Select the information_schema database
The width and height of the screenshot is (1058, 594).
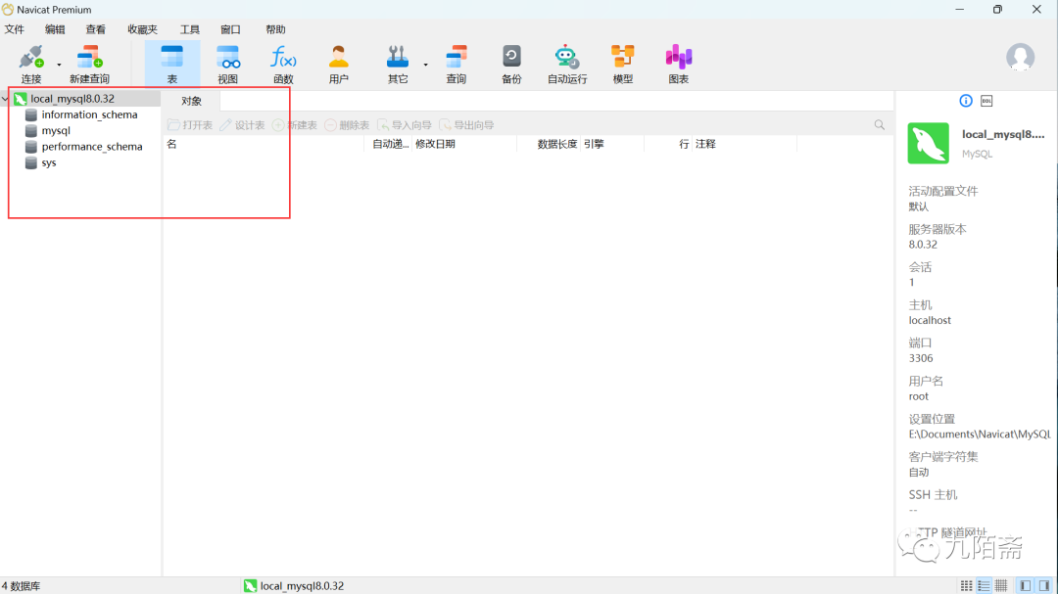click(x=89, y=114)
